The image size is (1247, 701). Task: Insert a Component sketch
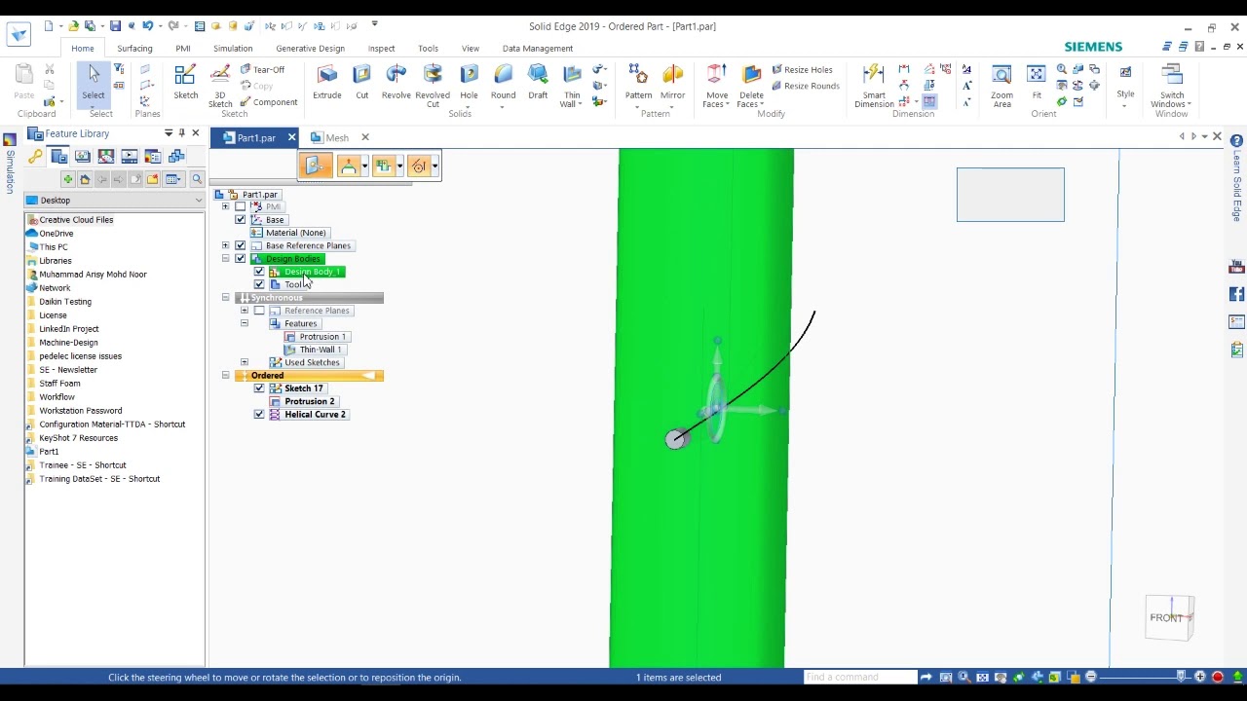pos(269,102)
